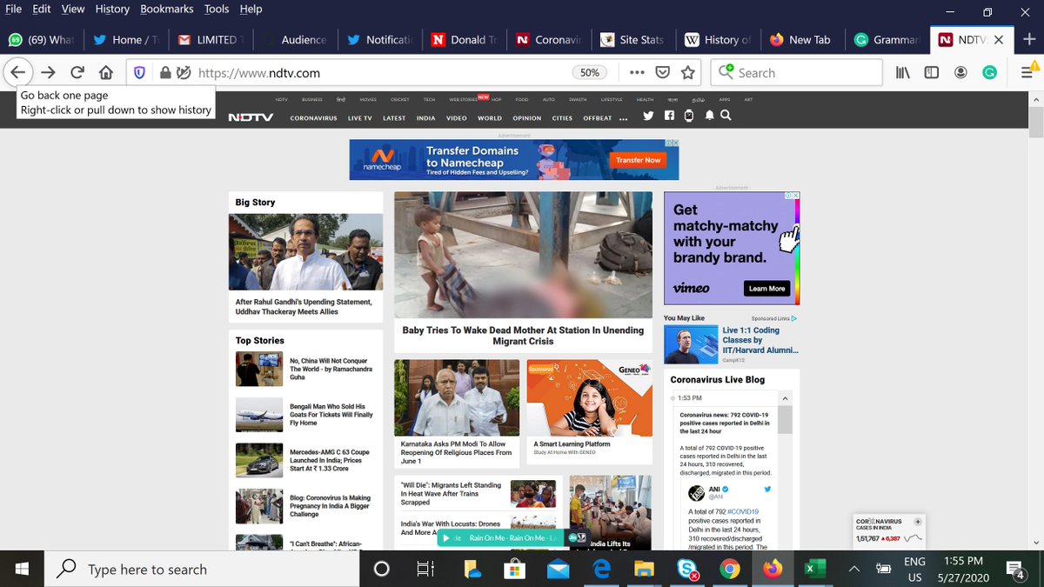Click the URL address bar
Screen dimensions: 1044x587
click(x=383, y=73)
